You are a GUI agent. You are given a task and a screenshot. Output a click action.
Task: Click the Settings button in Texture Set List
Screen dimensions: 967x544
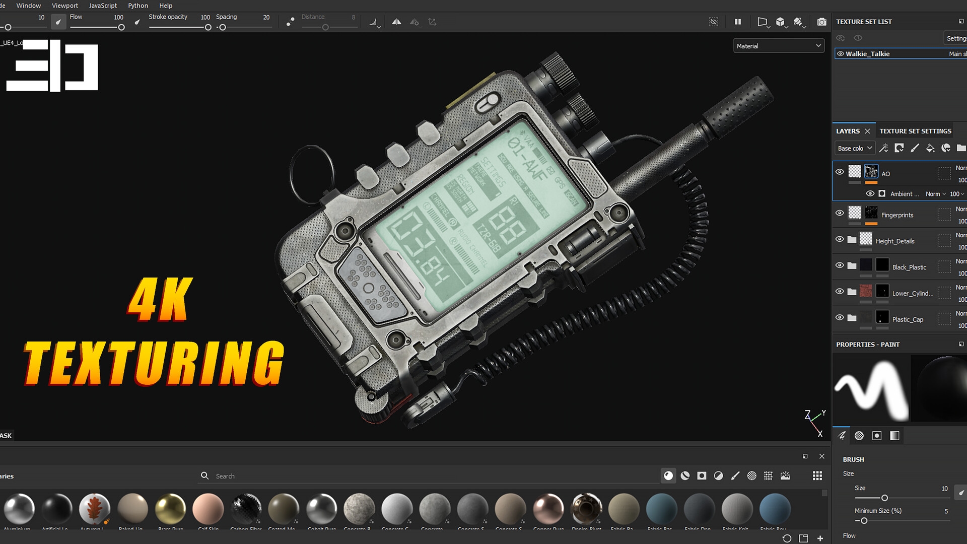click(x=956, y=38)
